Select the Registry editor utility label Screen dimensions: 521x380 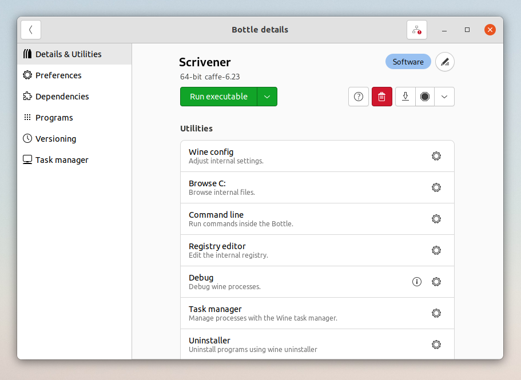pyautogui.click(x=217, y=246)
